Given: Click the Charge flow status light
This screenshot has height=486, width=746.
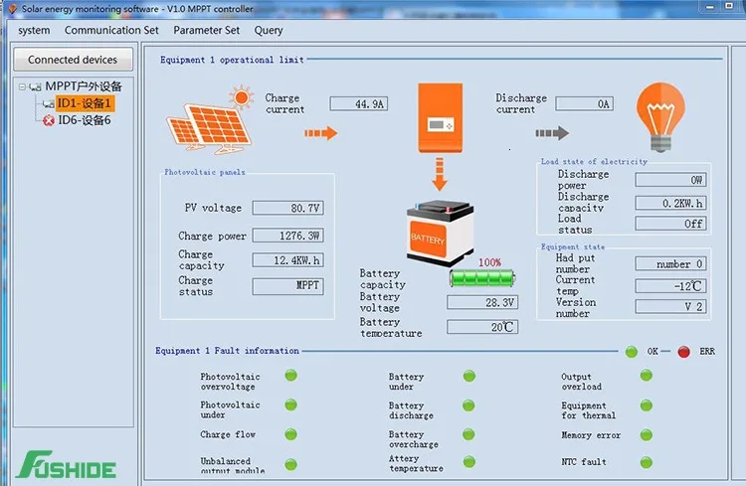Looking at the screenshot, I should (290, 433).
